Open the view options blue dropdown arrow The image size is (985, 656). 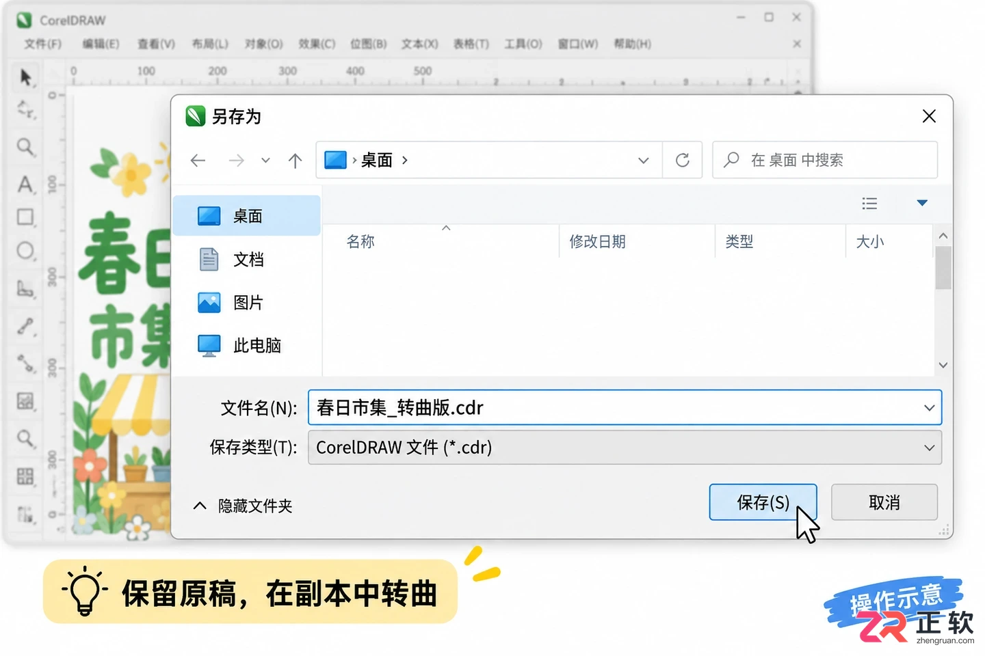[922, 203]
